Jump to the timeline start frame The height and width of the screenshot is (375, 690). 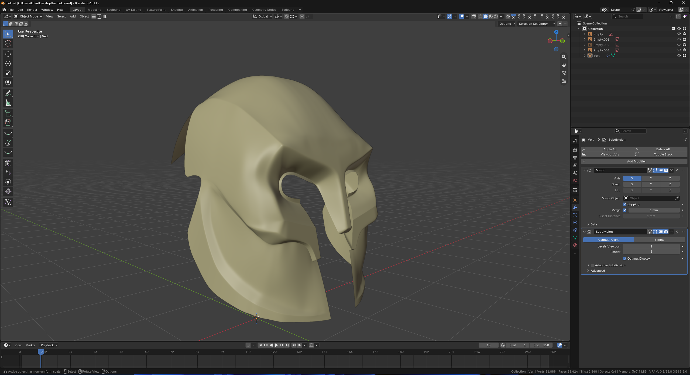pos(260,345)
